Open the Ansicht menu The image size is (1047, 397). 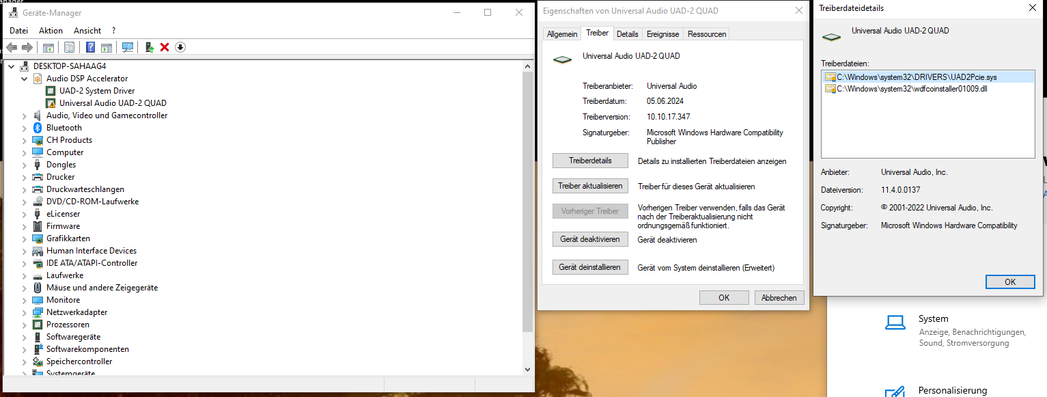[87, 31]
